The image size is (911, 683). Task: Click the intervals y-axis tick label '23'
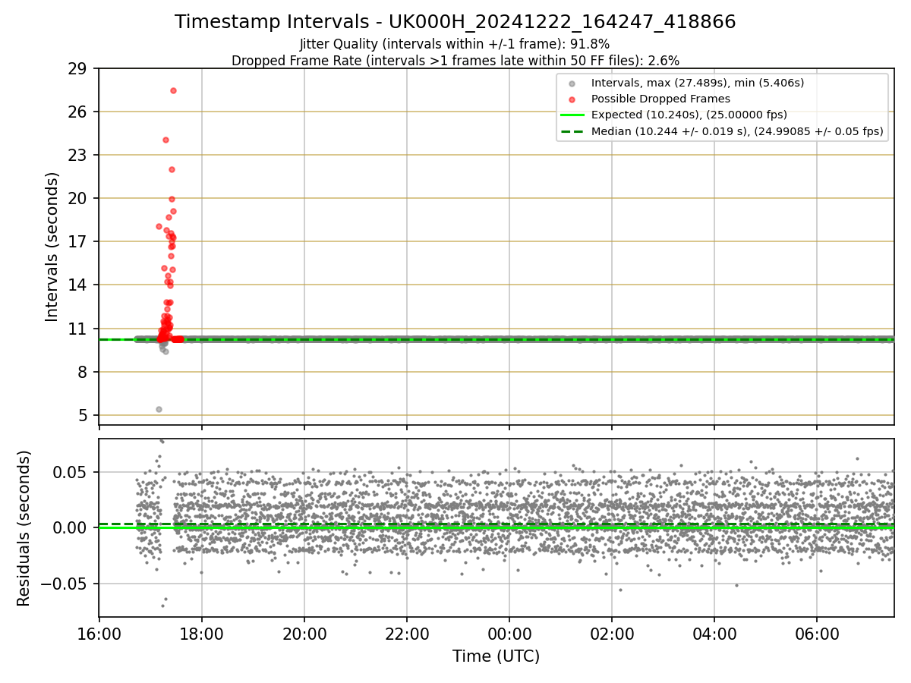pos(78,155)
